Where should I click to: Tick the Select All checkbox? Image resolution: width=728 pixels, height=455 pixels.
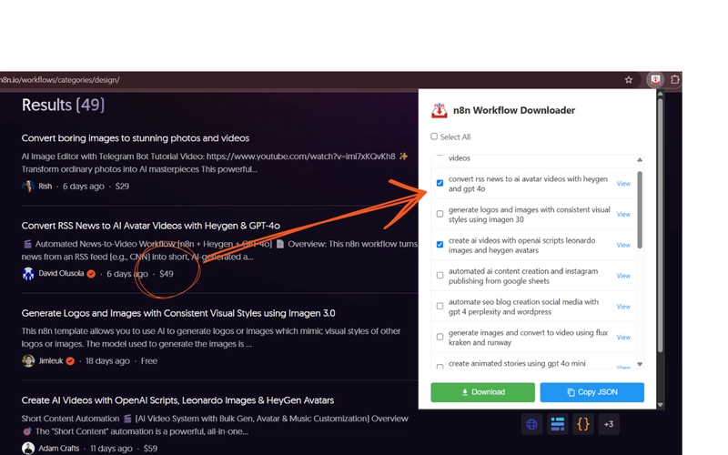click(434, 136)
